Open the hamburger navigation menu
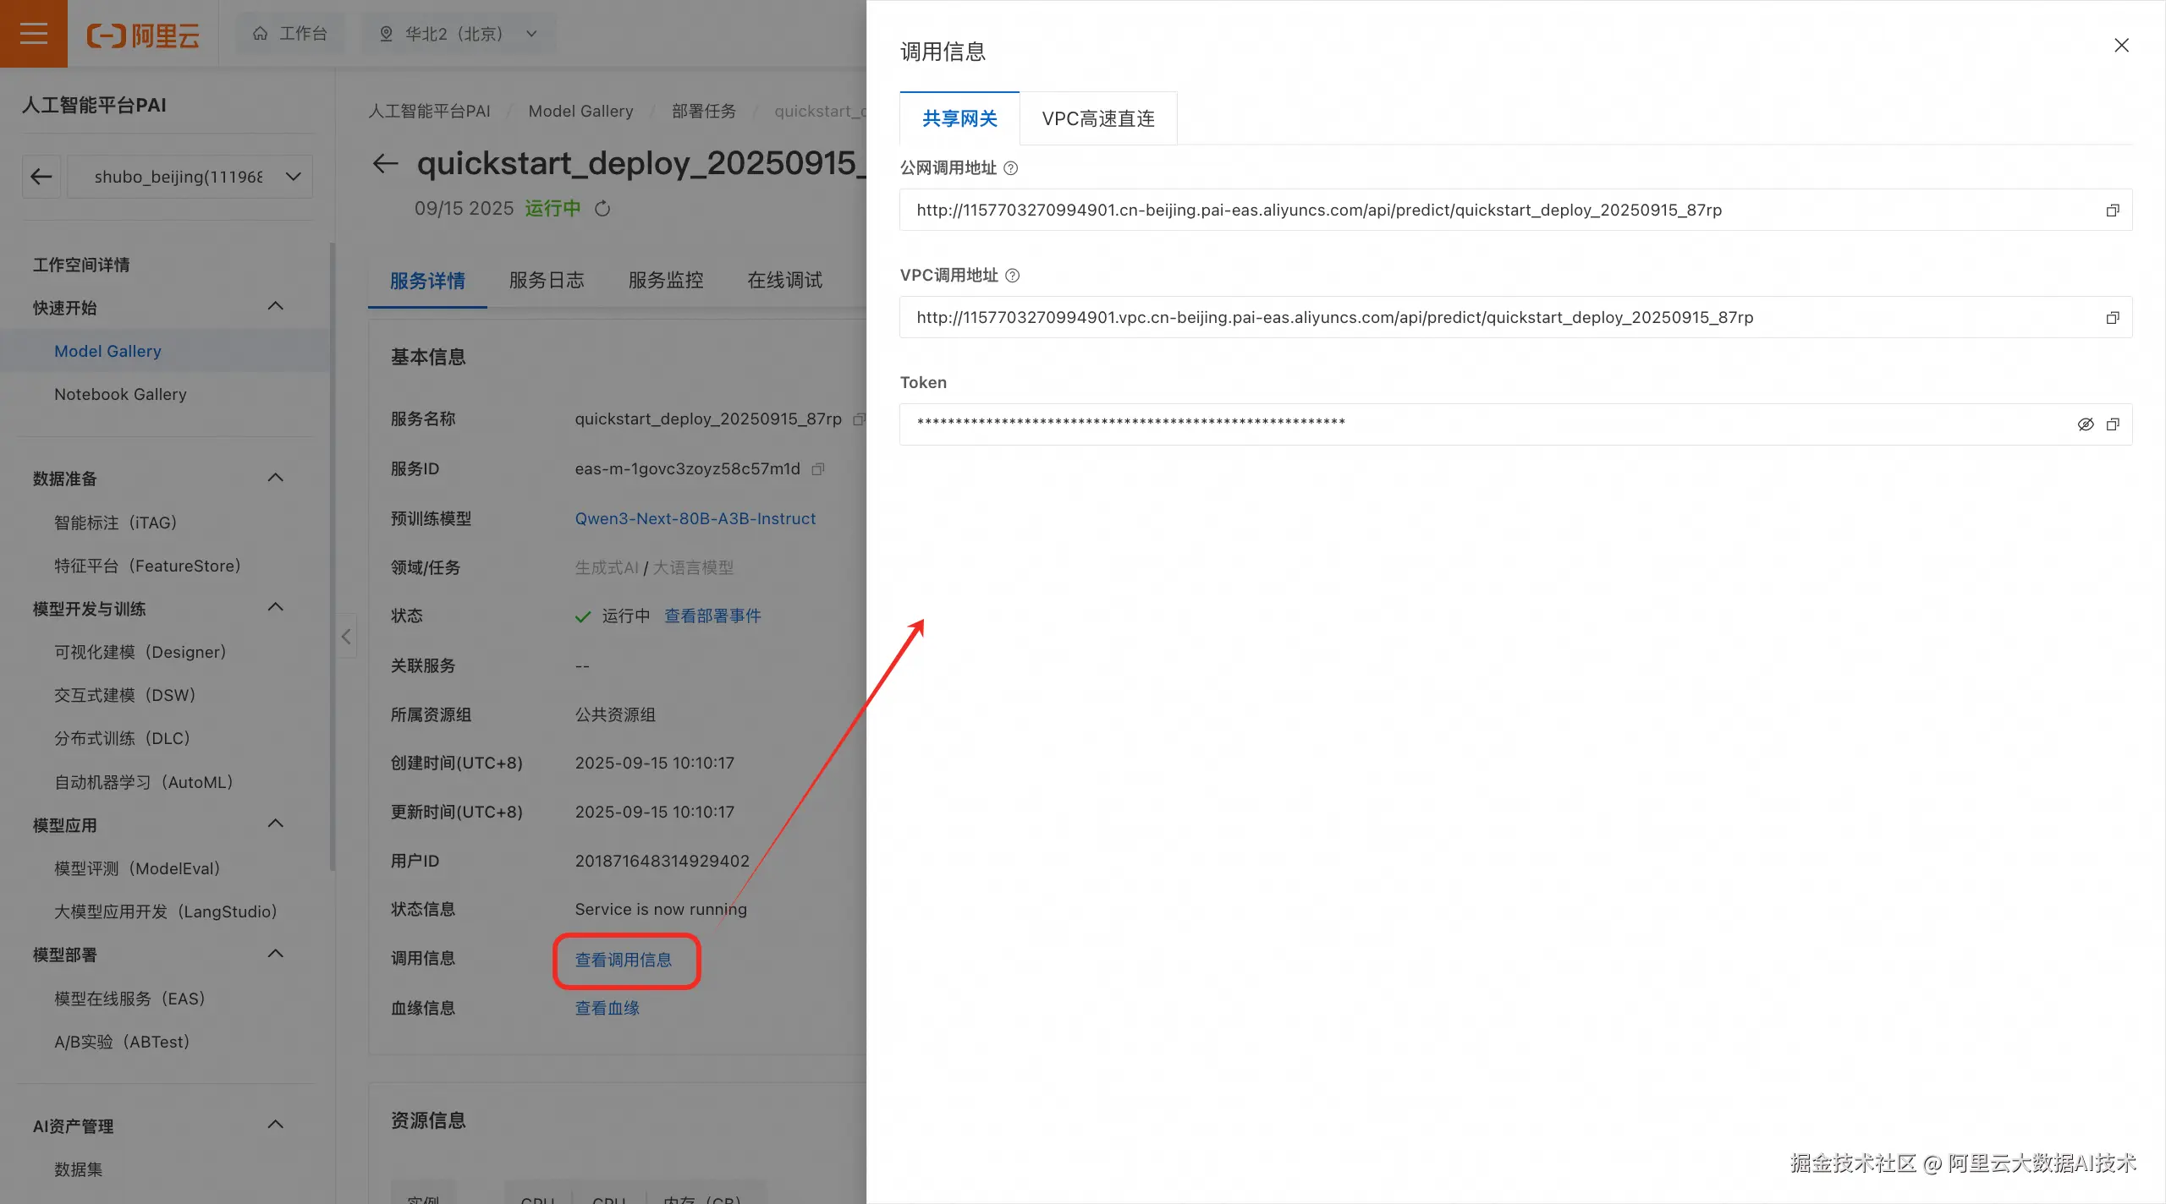This screenshot has height=1204, width=2166. coord(34,34)
